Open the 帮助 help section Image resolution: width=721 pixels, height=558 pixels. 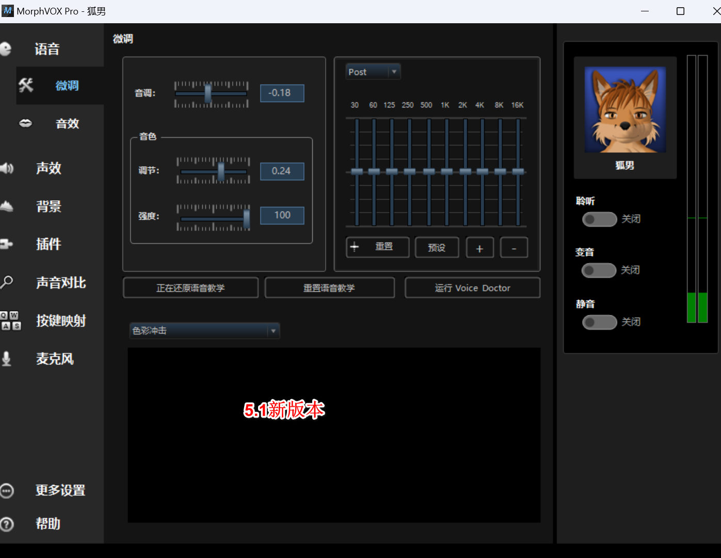pyautogui.click(x=48, y=524)
